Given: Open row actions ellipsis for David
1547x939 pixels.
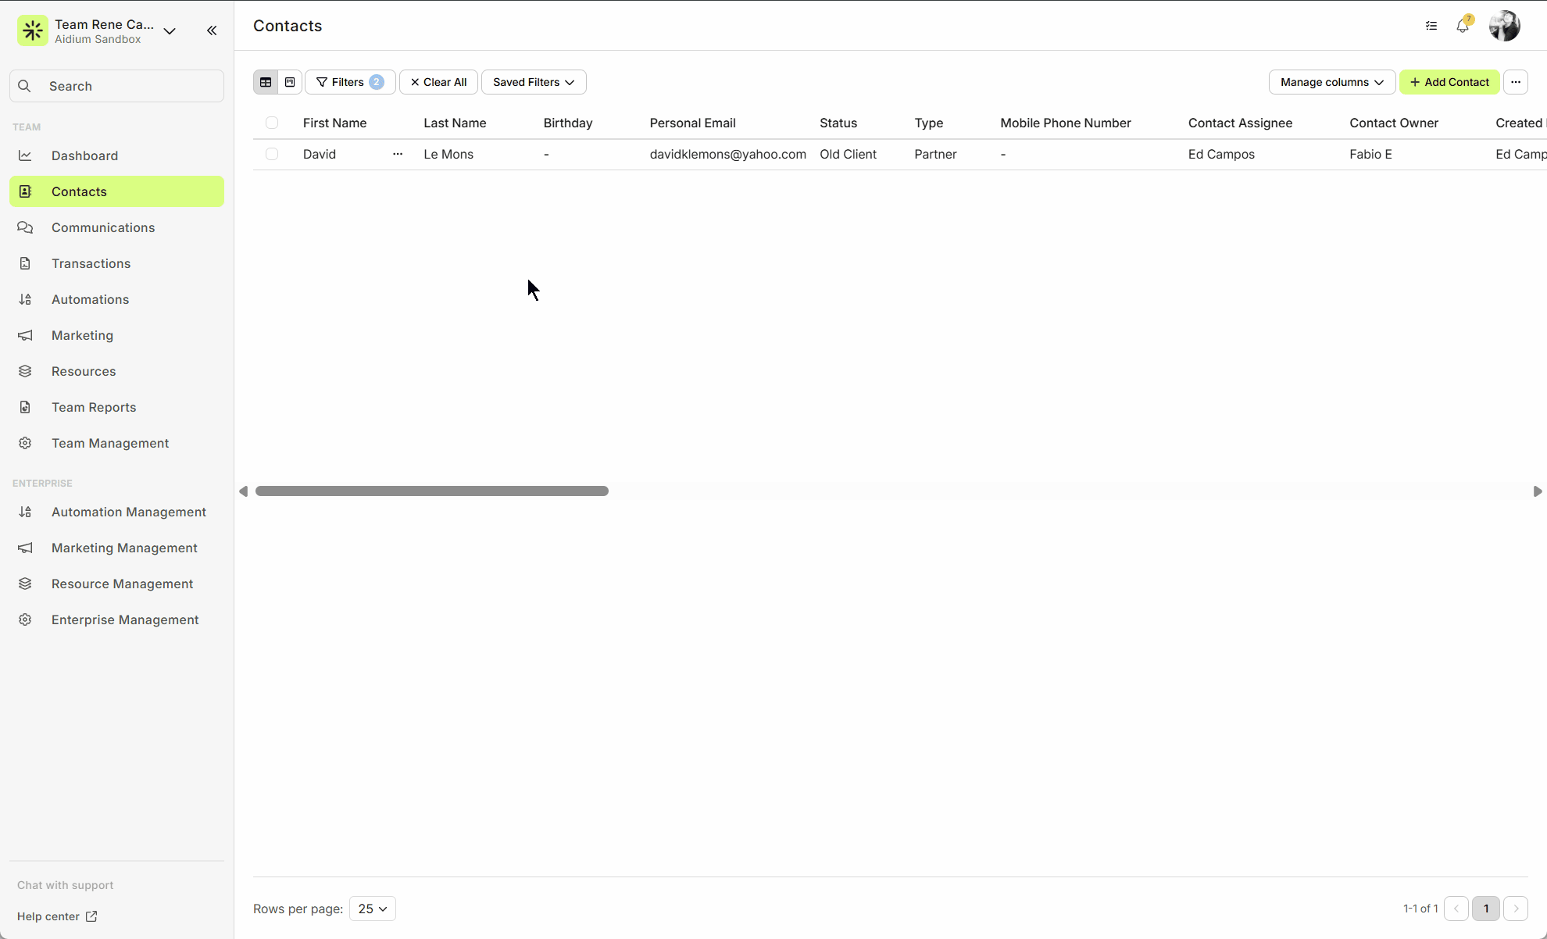Looking at the screenshot, I should [x=398, y=154].
